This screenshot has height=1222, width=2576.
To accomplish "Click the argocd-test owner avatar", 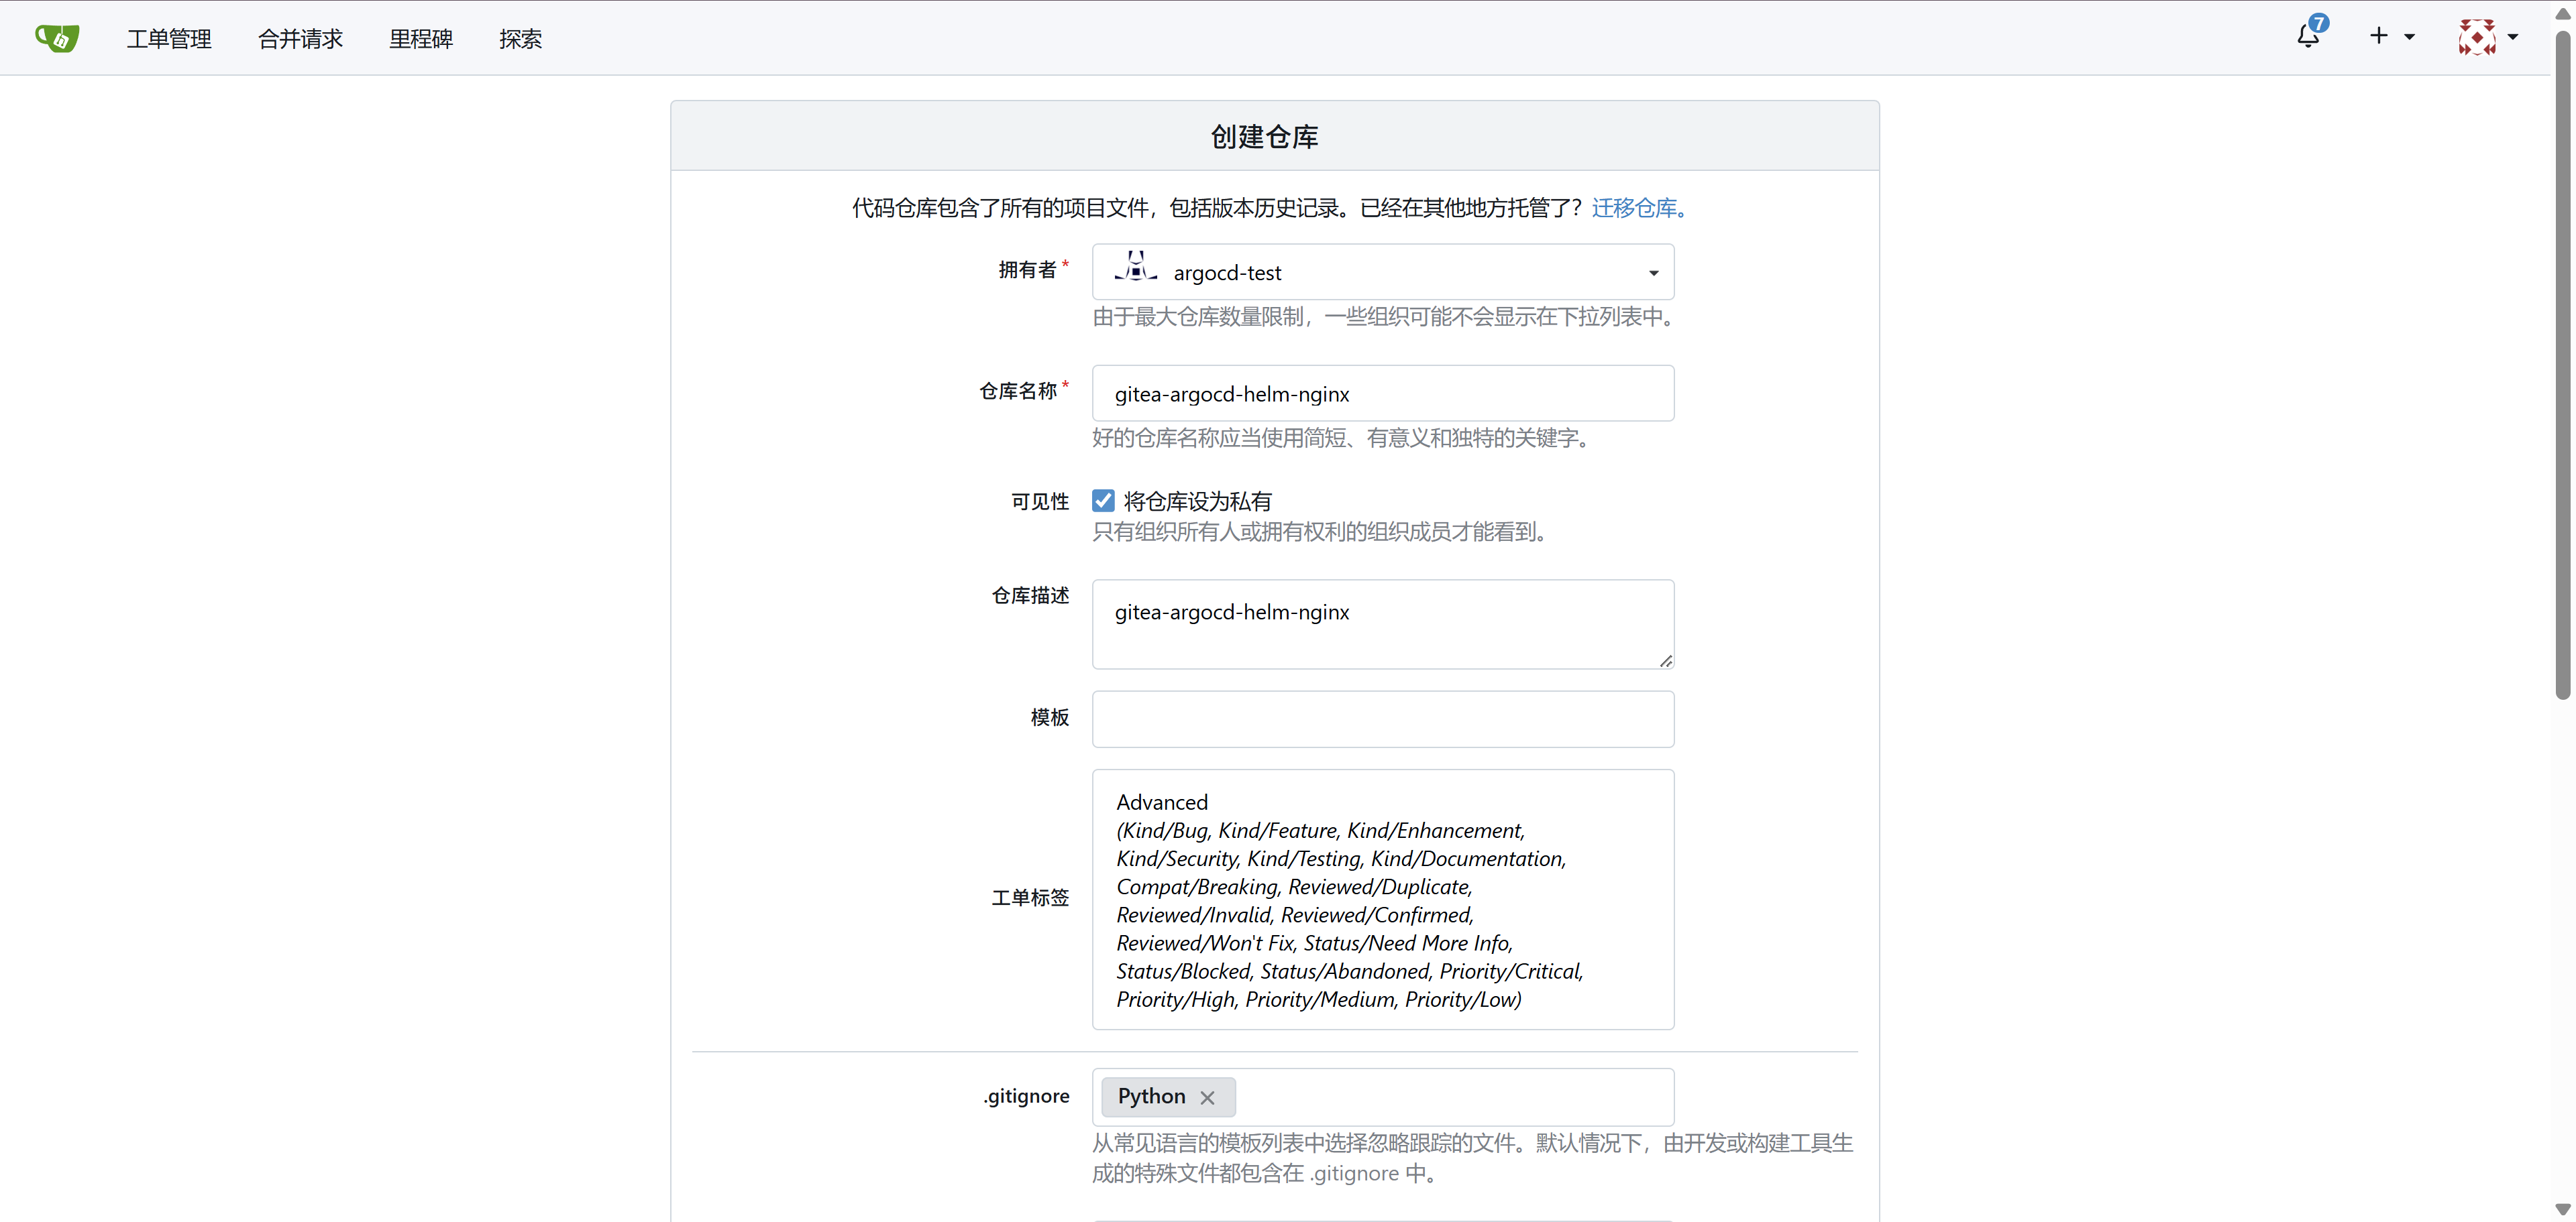I will tap(1135, 267).
